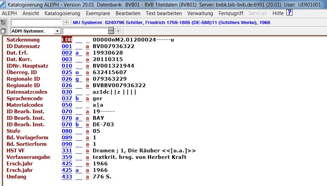The width and height of the screenshot is (327, 186).
Task: Click the ALEPH app icon in title bar
Action: tap(3, 5)
